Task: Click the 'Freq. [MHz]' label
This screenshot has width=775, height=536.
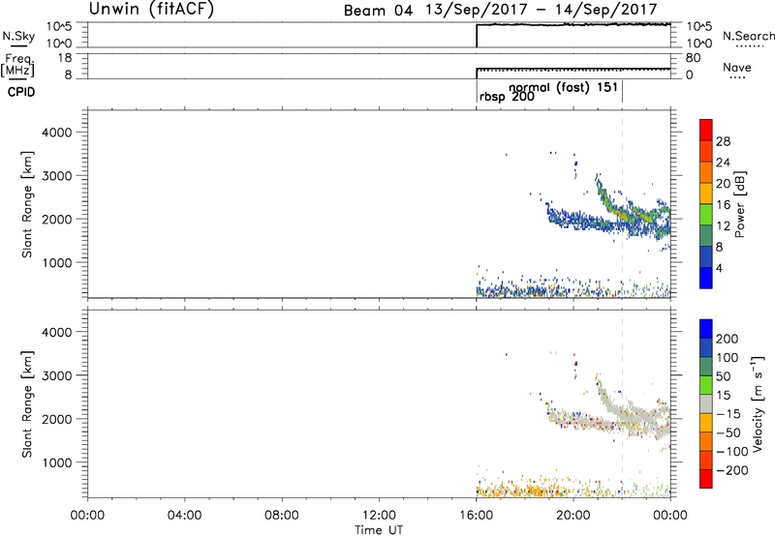Action: 17,65
